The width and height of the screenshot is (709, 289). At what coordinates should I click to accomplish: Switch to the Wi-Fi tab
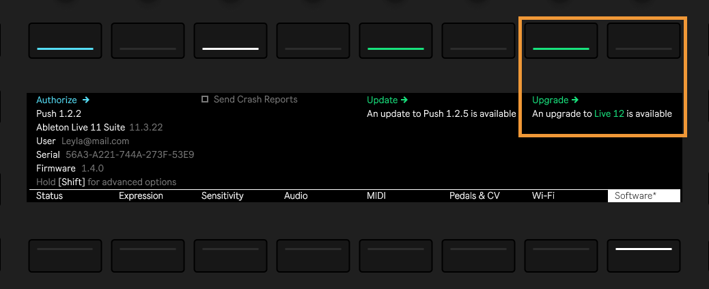(543, 196)
